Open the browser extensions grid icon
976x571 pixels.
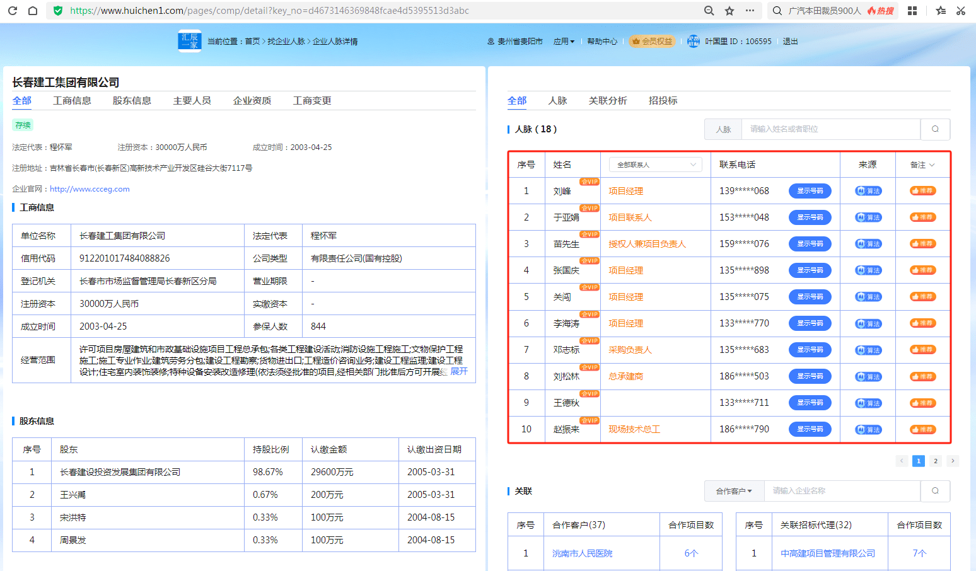(912, 11)
